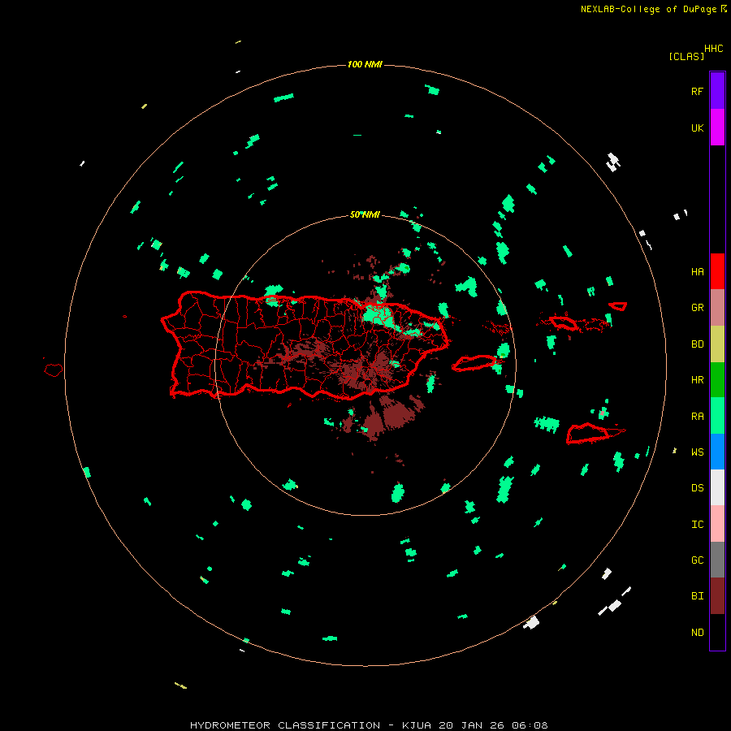Click the Mona island outline far west

coord(53,370)
